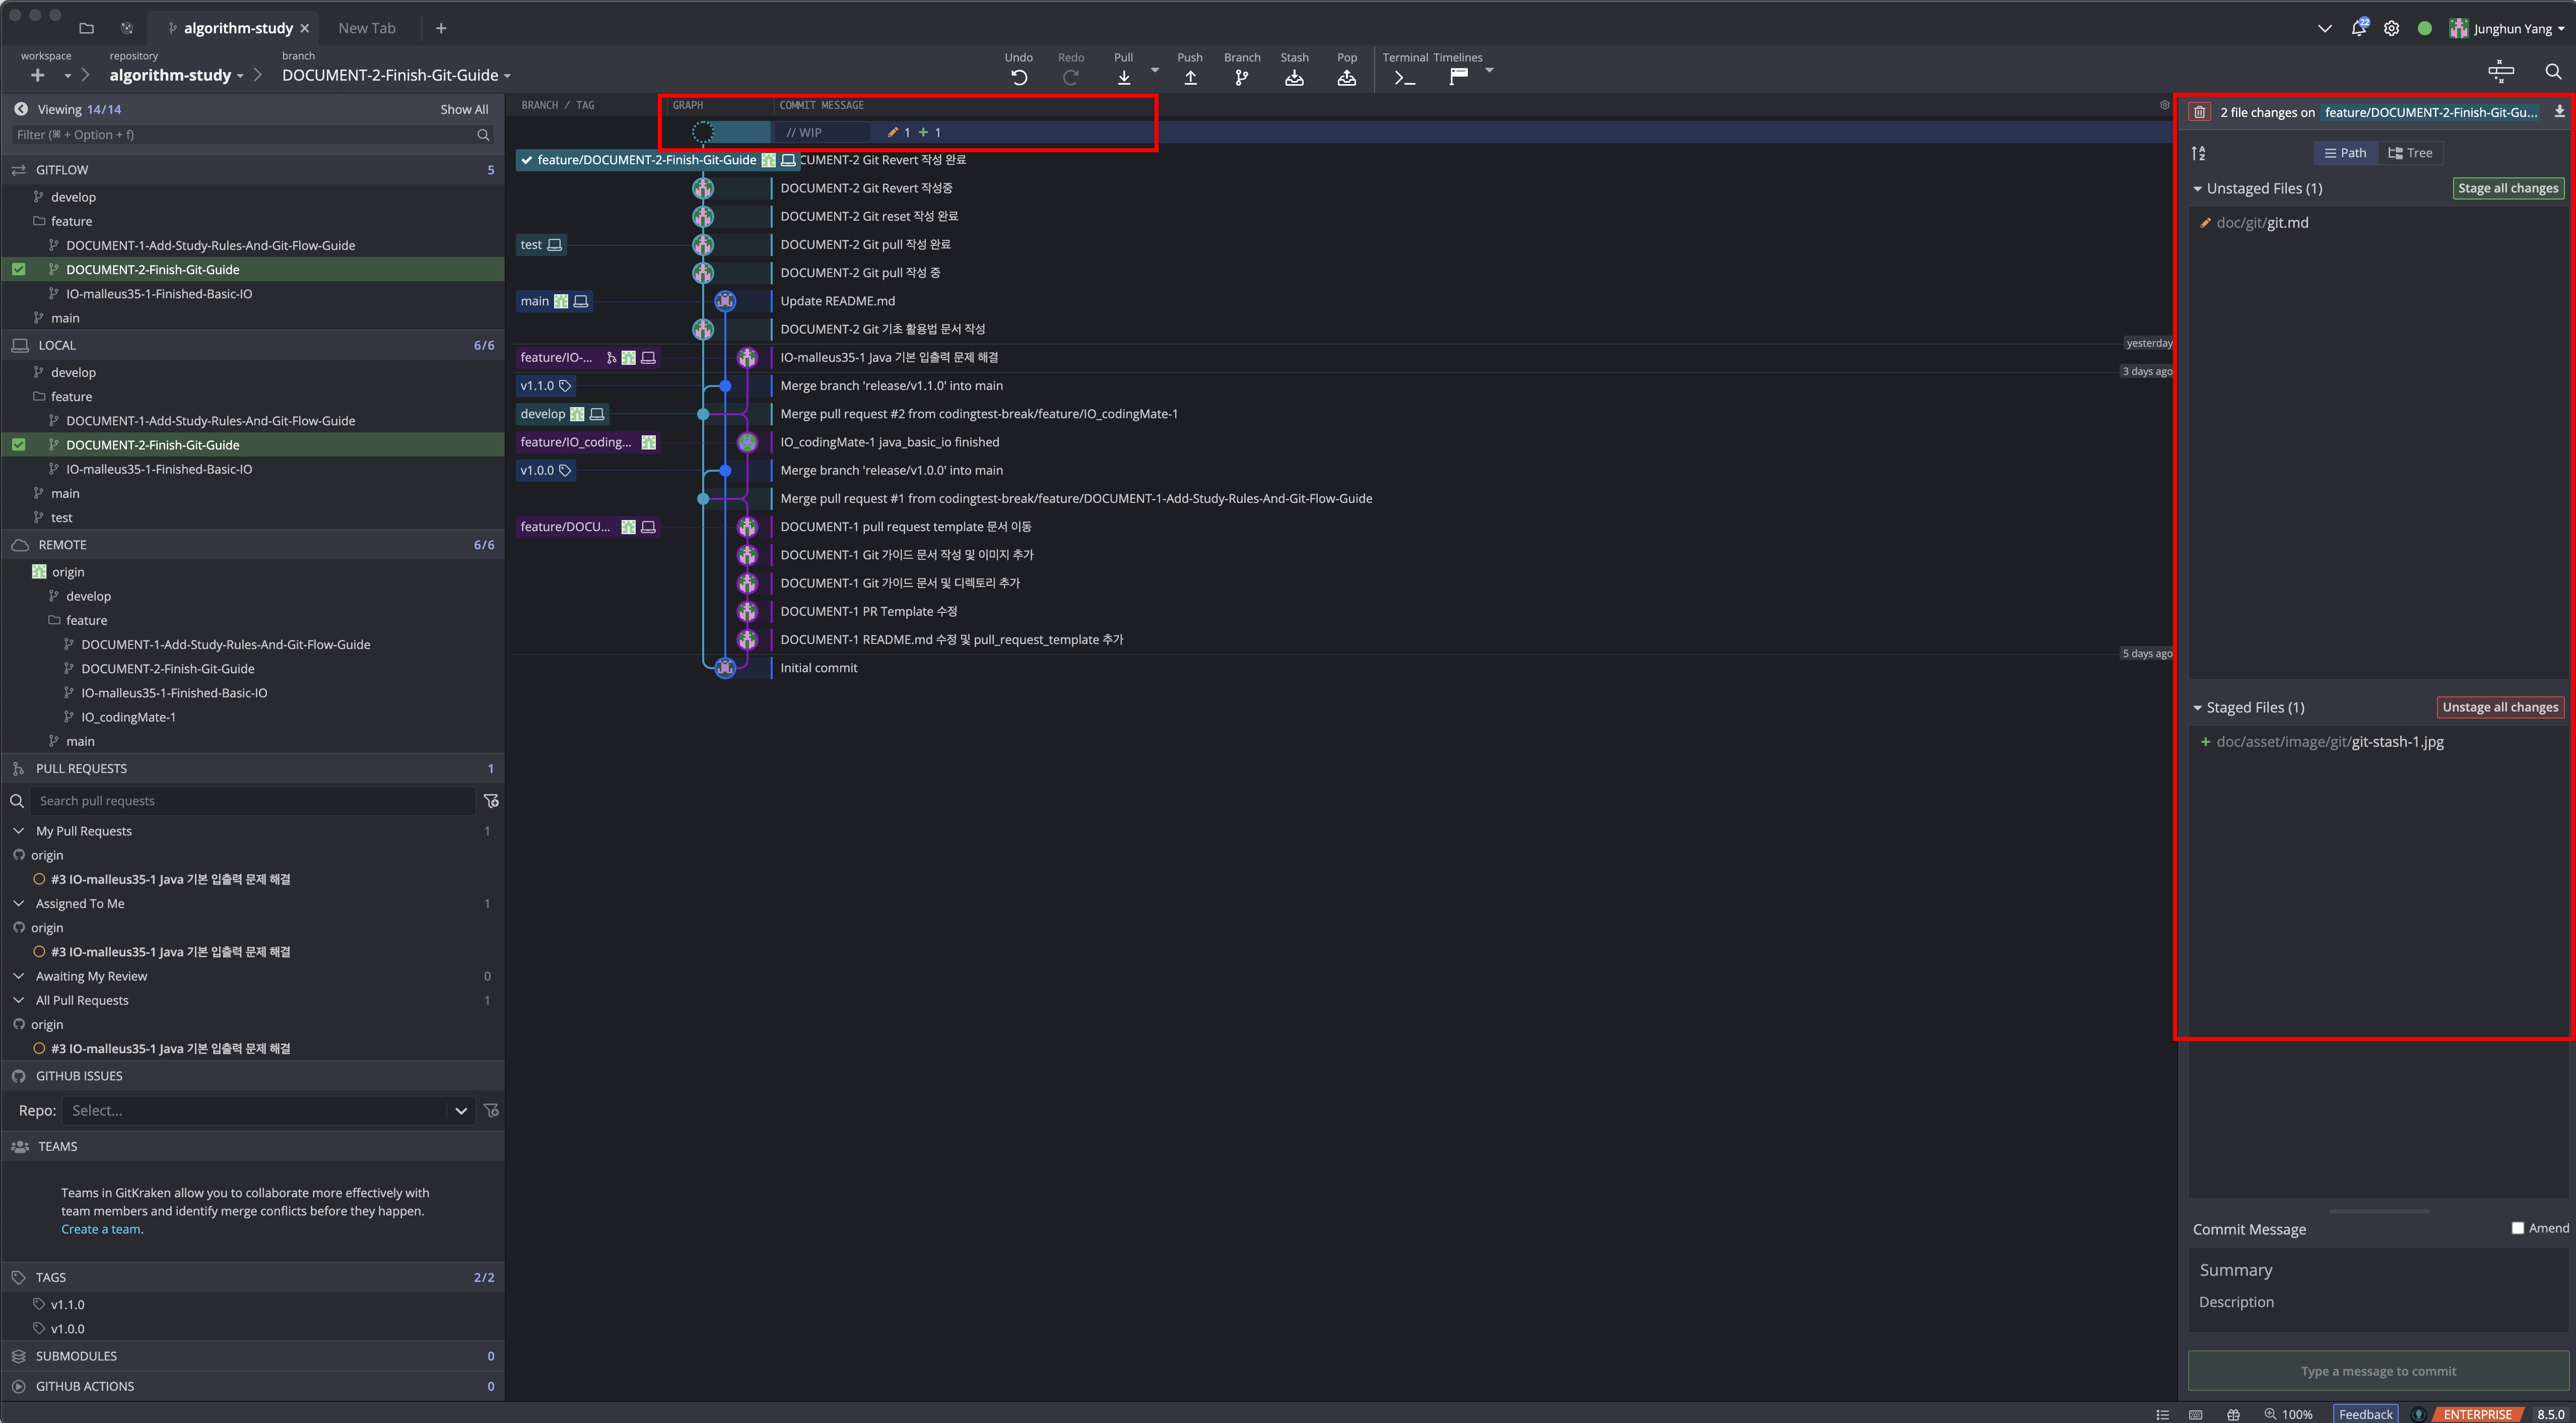Screen dimensions: 2576x1423
Task: Click the Redo toolbar icon
Action: click(1071, 77)
